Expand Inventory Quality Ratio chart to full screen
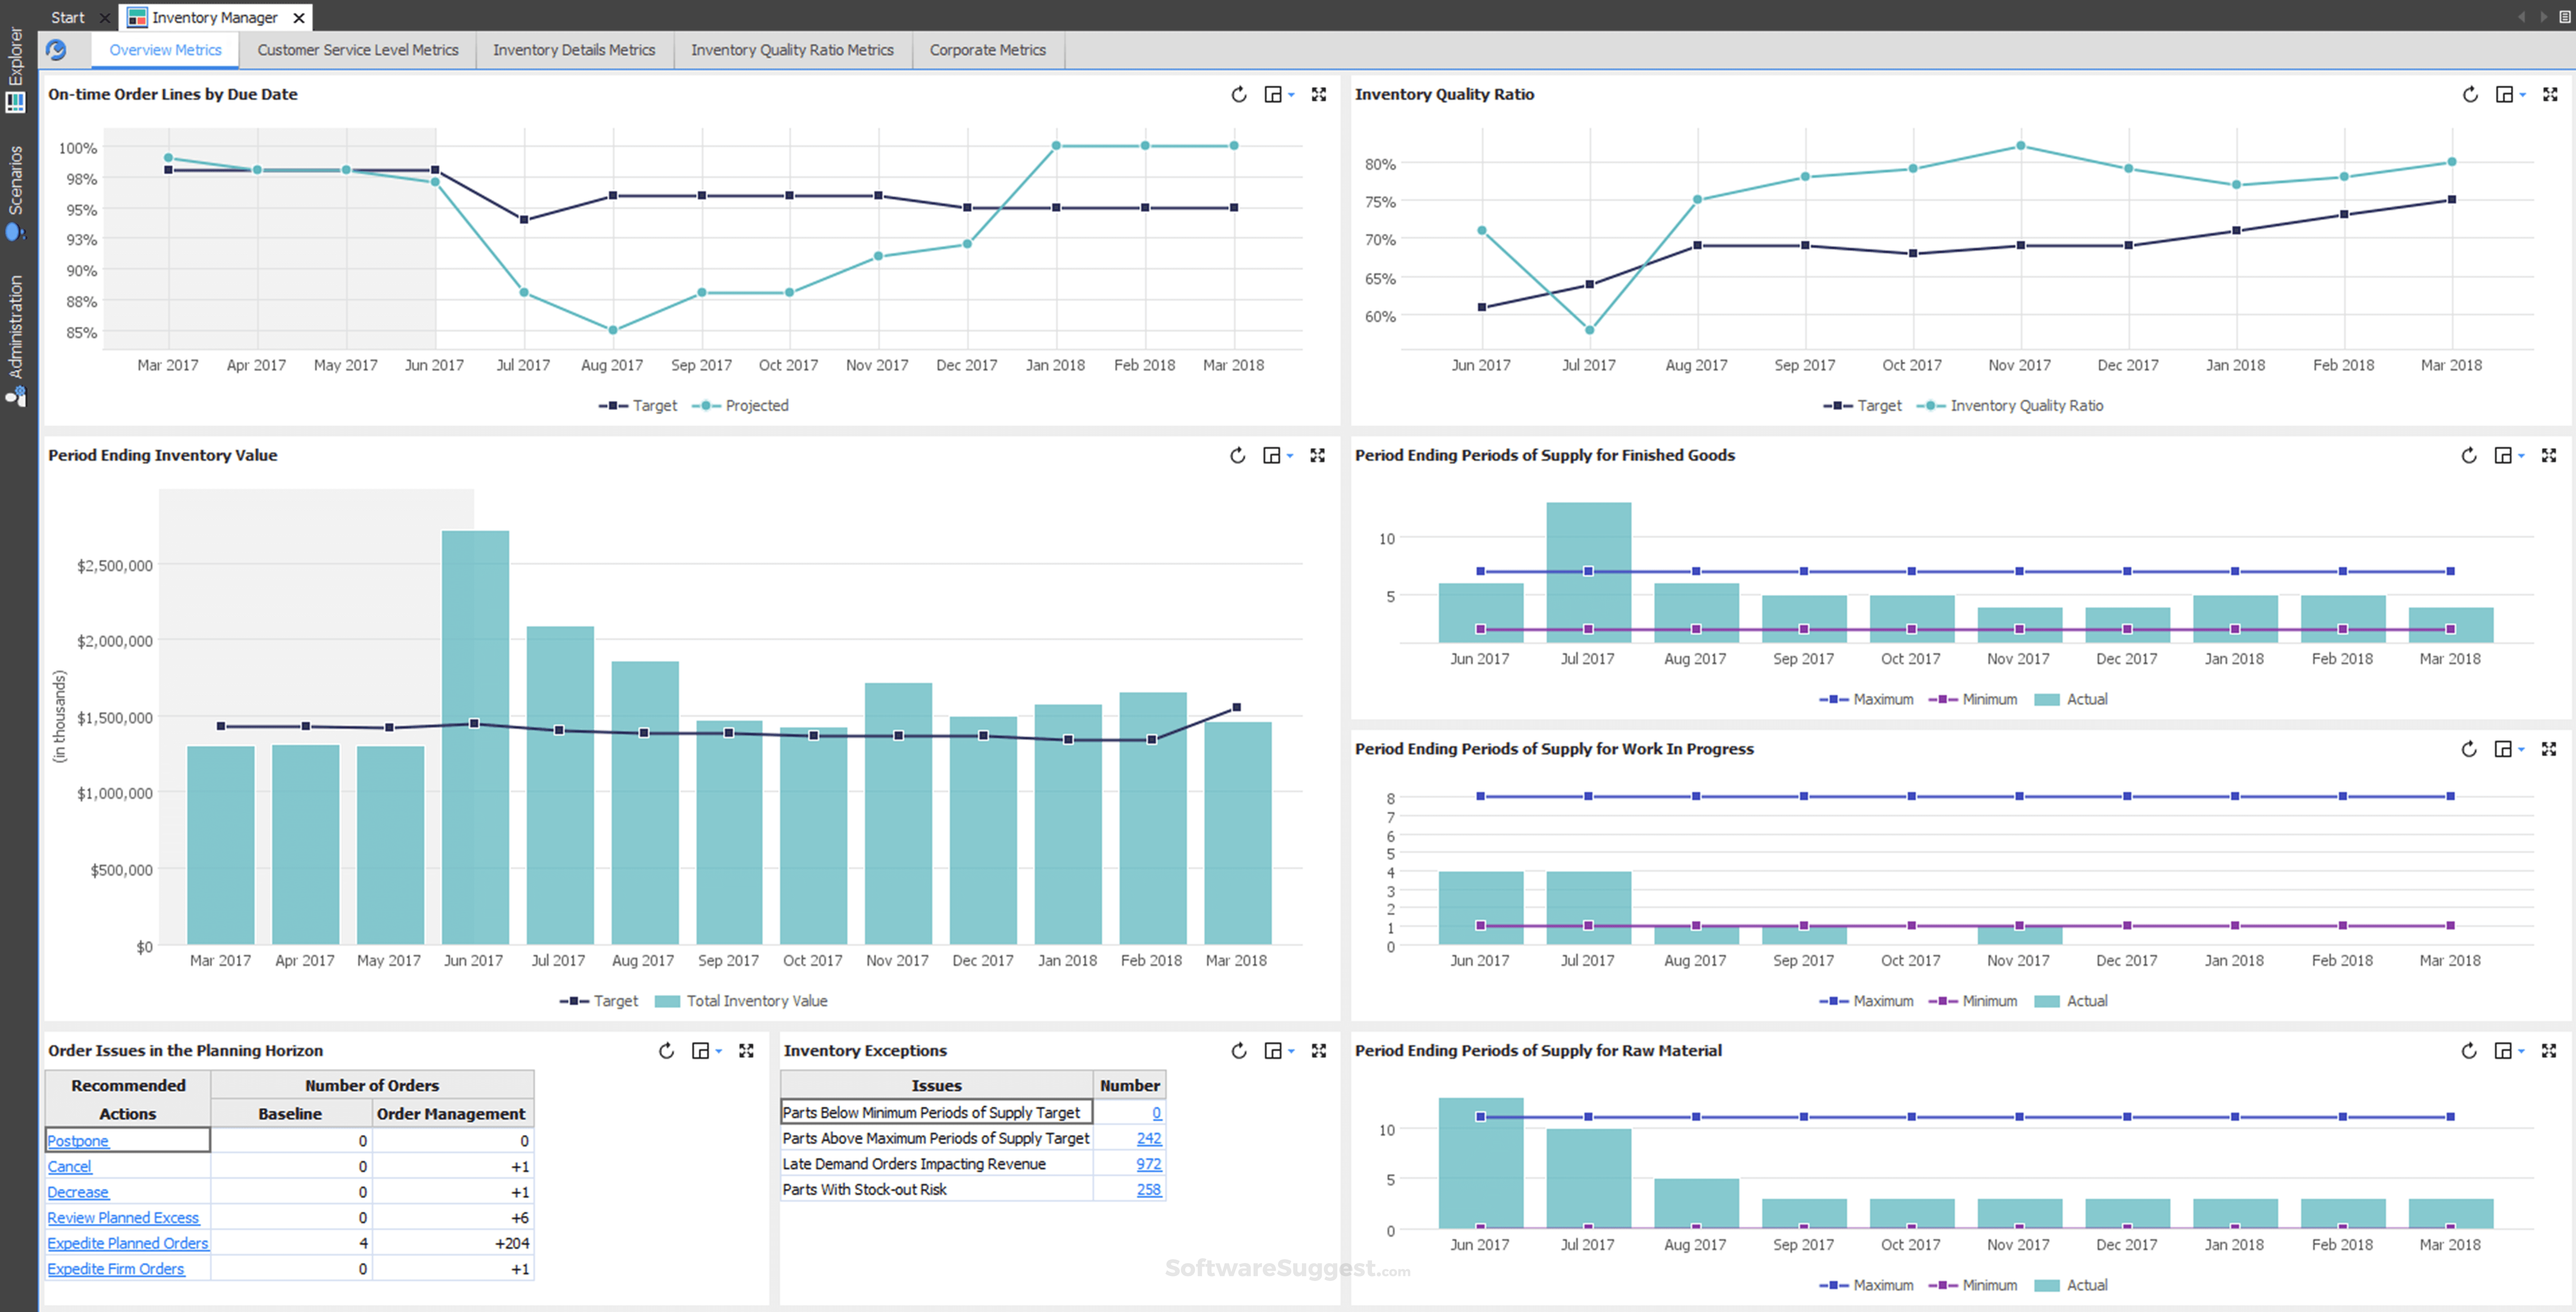Screen dimensions: 2576x1312 [x=2550, y=94]
